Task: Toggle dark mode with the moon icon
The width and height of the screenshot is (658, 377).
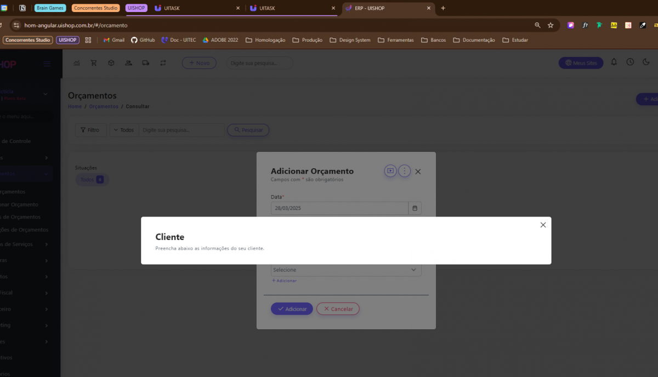Action: (x=646, y=62)
